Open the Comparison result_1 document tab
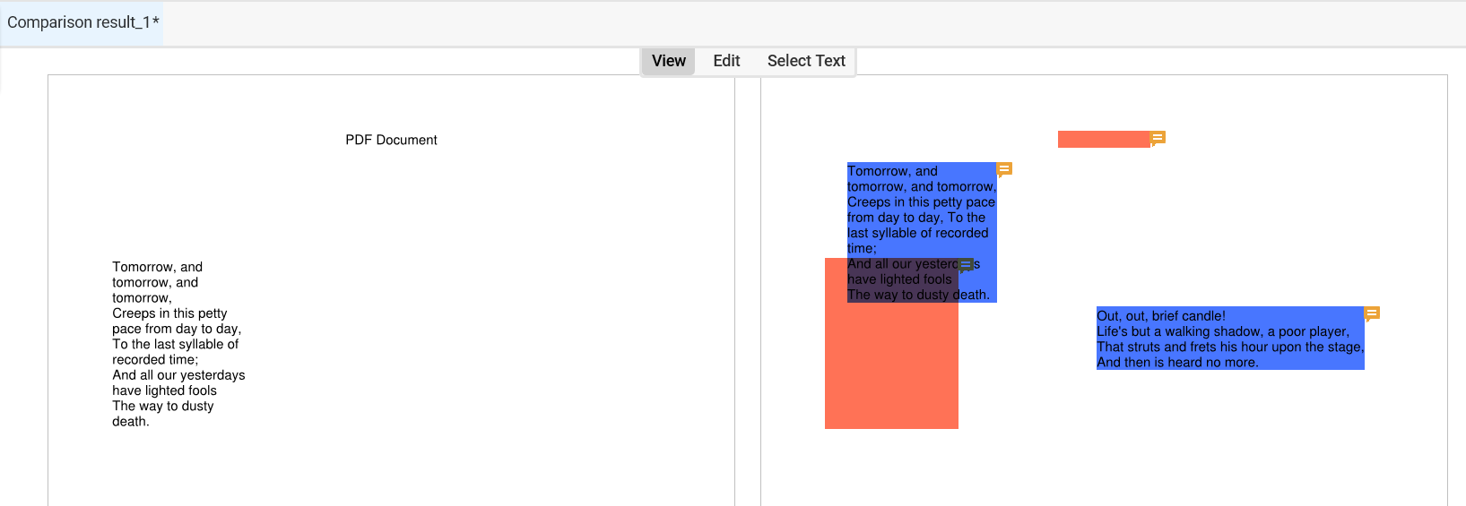This screenshot has width=1466, height=506. [82, 22]
